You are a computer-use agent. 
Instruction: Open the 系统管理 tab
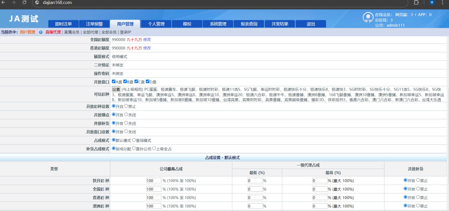[218, 24]
